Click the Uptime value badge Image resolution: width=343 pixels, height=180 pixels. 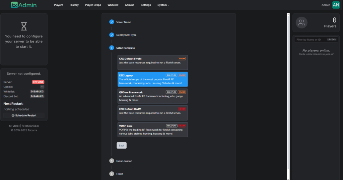pyautogui.click(x=42, y=87)
